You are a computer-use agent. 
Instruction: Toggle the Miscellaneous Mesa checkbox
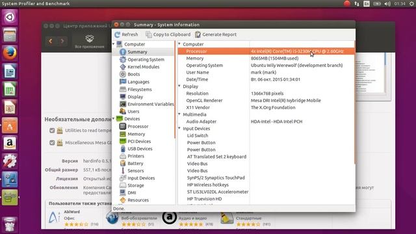click(x=52, y=142)
